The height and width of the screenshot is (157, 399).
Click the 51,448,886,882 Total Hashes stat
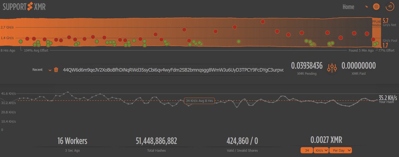tap(156, 141)
